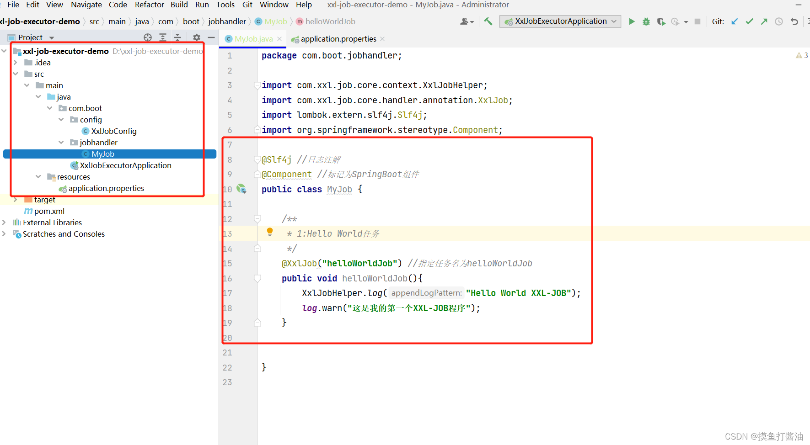Select MyJob class in project tree
This screenshot has width=810, height=445.
[110, 154]
